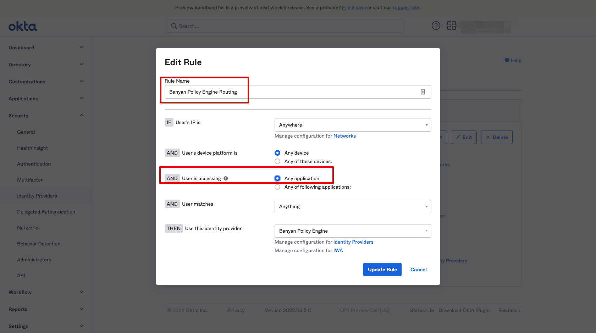
Task: Click the info icon beside User is accessing
Action: 226,178
